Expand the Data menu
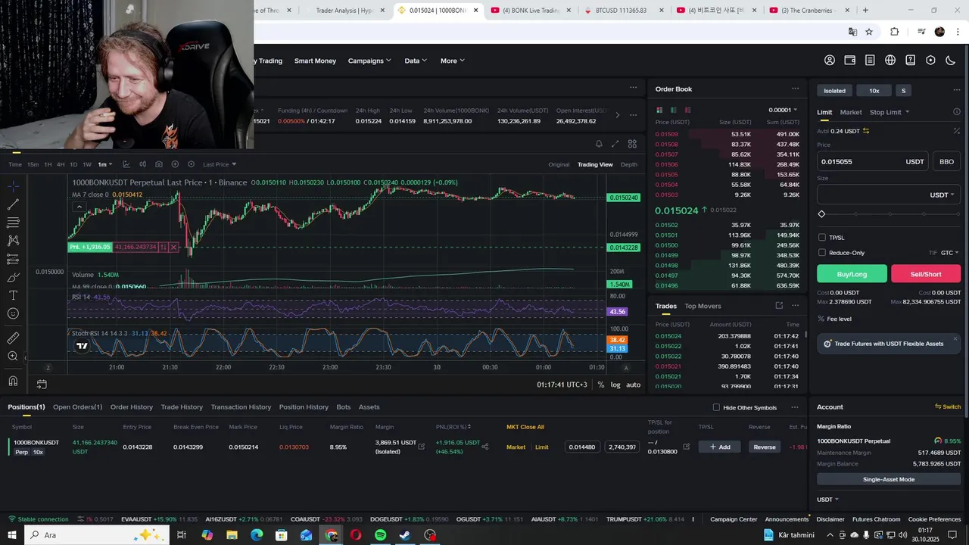Screen dimensions: 969x545 pyautogui.click(x=416, y=61)
